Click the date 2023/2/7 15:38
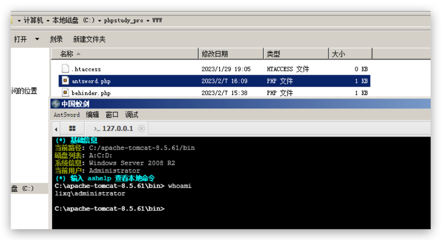The width and height of the screenshot is (442, 240). click(224, 93)
